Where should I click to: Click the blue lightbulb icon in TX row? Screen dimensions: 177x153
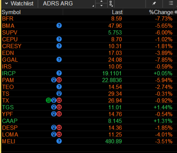point(54,100)
